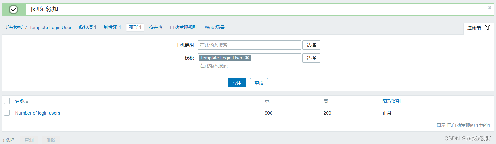
Task: Dismiss the graph added notification
Action: point(490,8)
